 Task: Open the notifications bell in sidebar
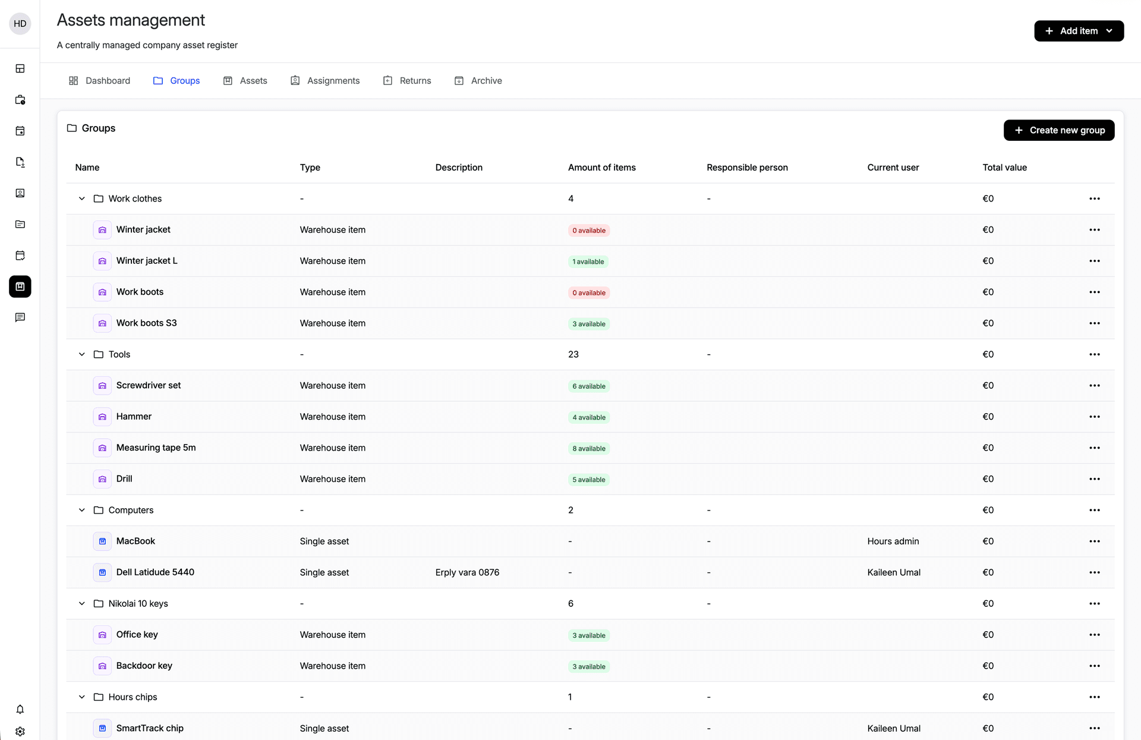(x=20, y=709)
